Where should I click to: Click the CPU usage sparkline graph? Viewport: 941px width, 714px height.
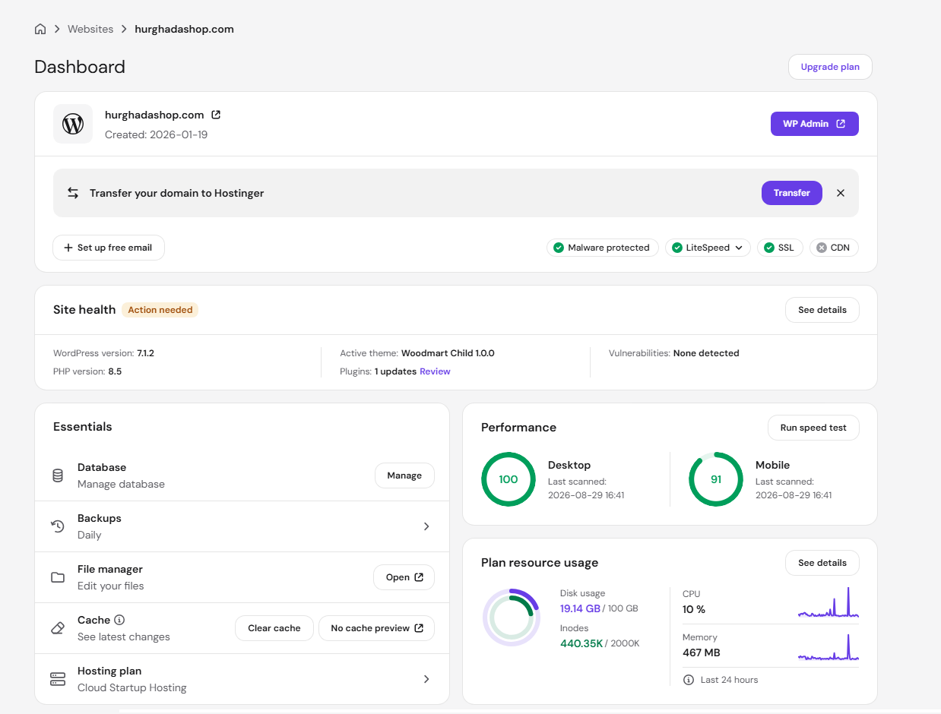pos(829,603)
